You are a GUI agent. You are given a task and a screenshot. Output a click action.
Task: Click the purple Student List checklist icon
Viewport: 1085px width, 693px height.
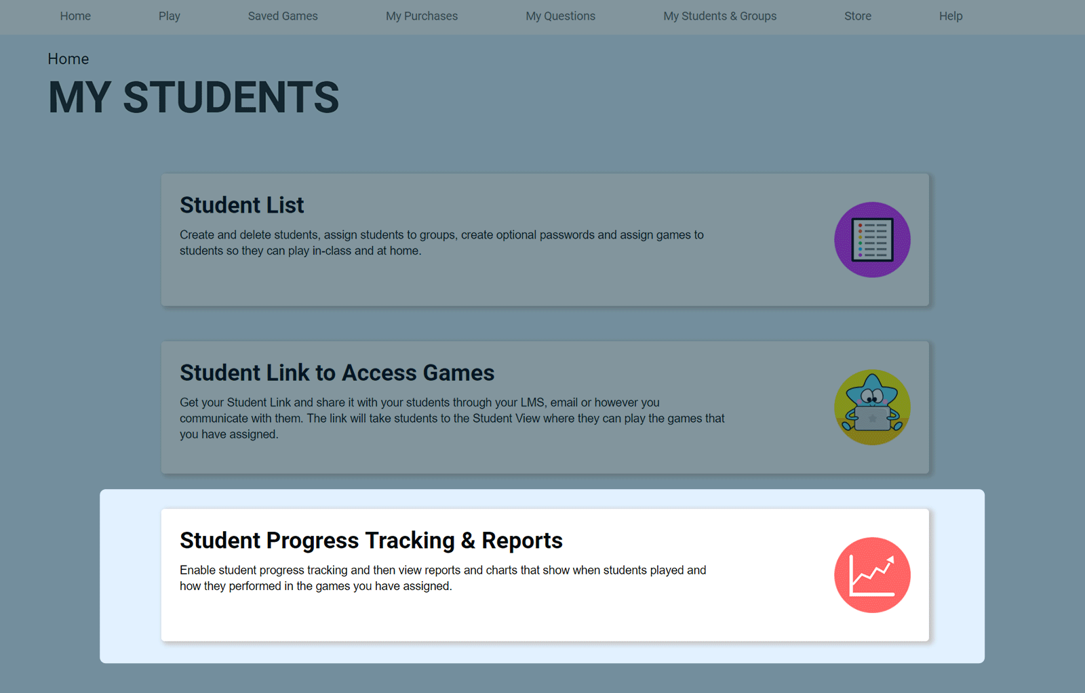tap(872, 240)
